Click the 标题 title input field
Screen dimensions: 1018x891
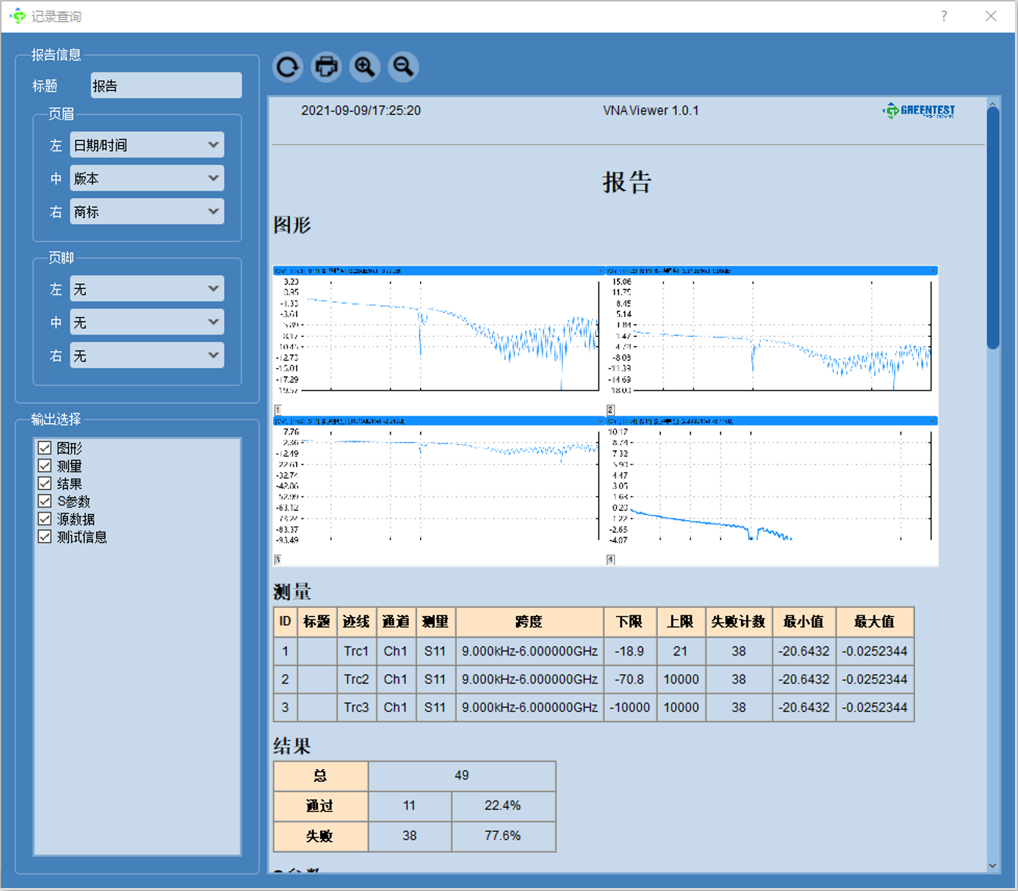[x=166, y=86]
